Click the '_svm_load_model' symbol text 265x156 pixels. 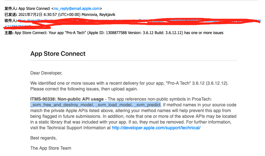click(x=114, y=105)
